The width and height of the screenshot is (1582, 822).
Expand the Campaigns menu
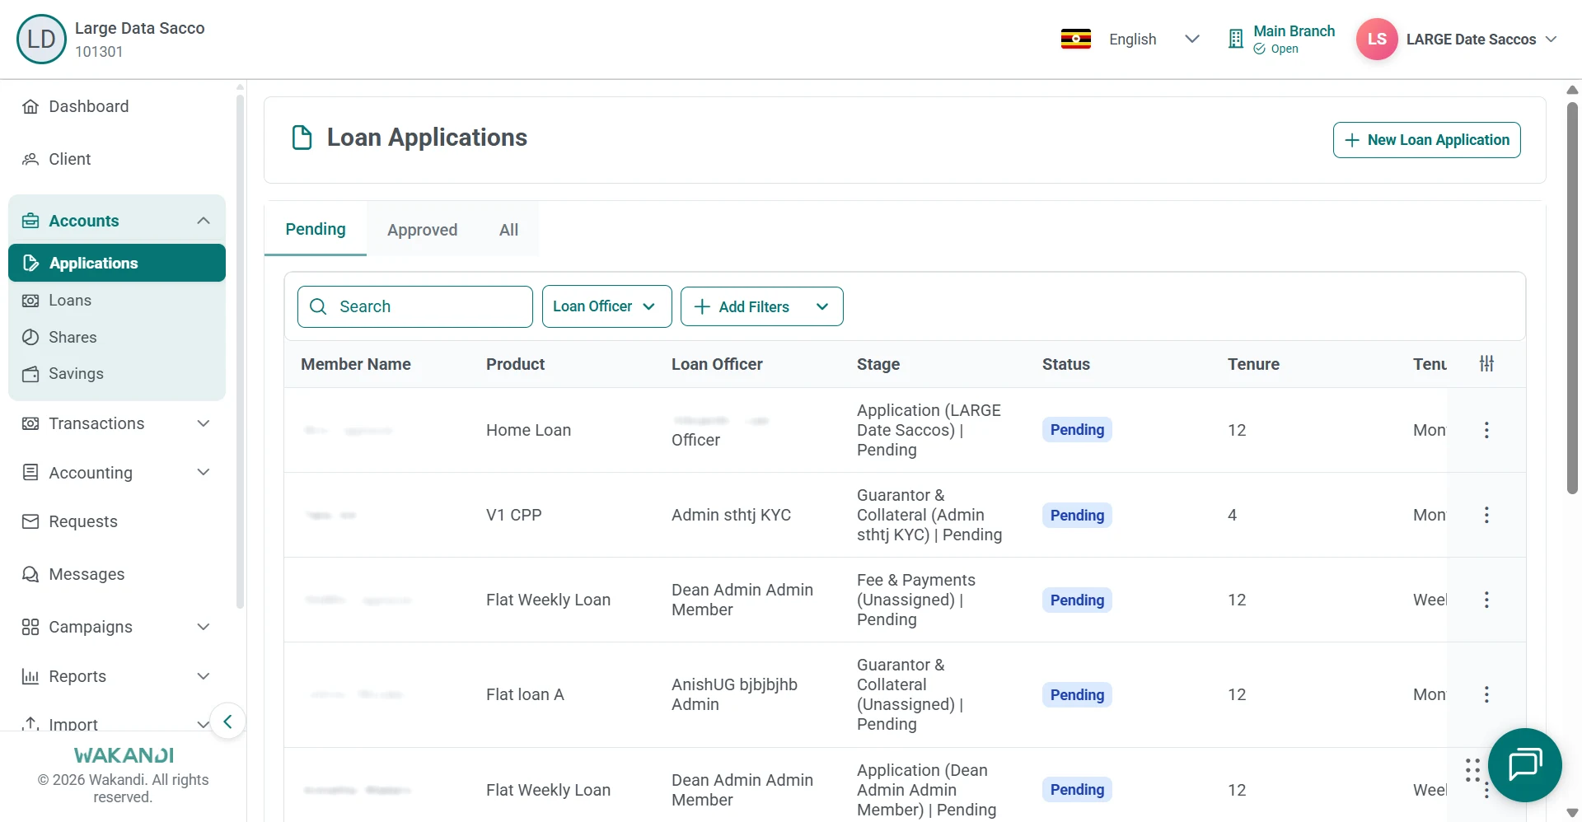(117, 627)
